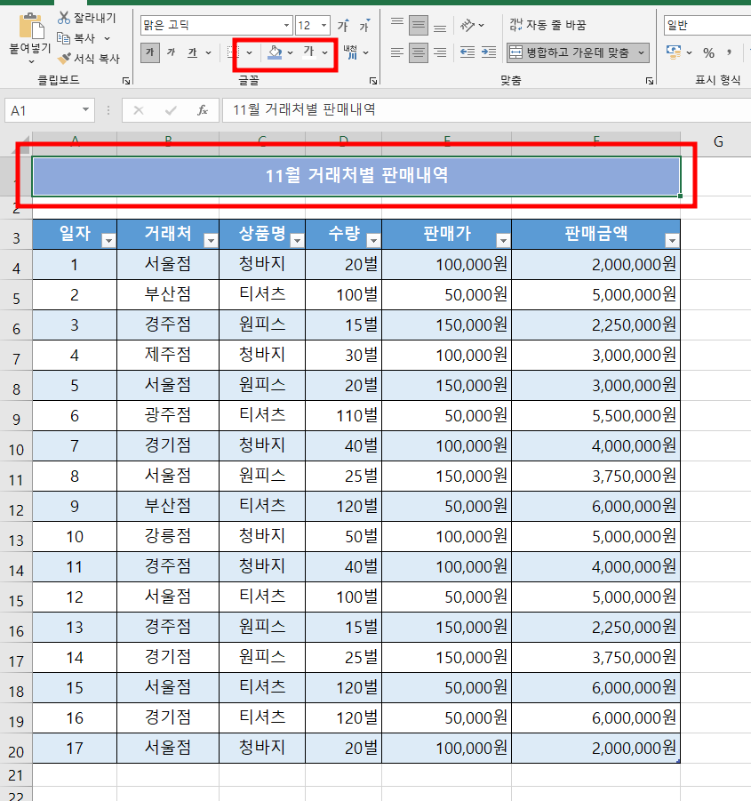Image resolution: width=751 pixels, height=801 pixels.
Task: Increase indent
Action: [x=489, y=52]
